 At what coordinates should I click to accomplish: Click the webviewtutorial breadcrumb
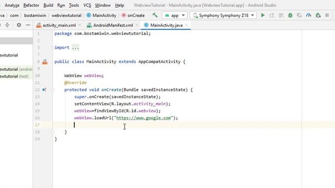click(x=66, y=15)
